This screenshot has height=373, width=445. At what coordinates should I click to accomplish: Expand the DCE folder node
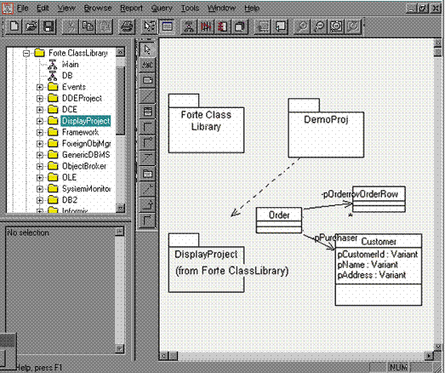(40, 110)
